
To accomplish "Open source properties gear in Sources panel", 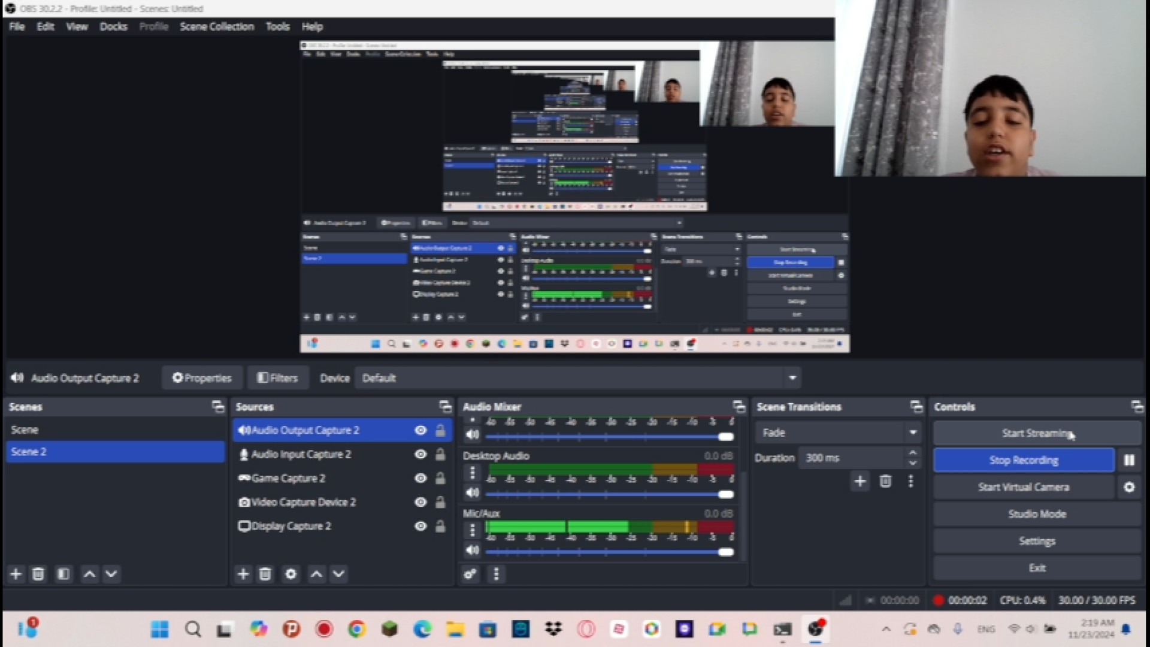I will click(x=291, y=574).
